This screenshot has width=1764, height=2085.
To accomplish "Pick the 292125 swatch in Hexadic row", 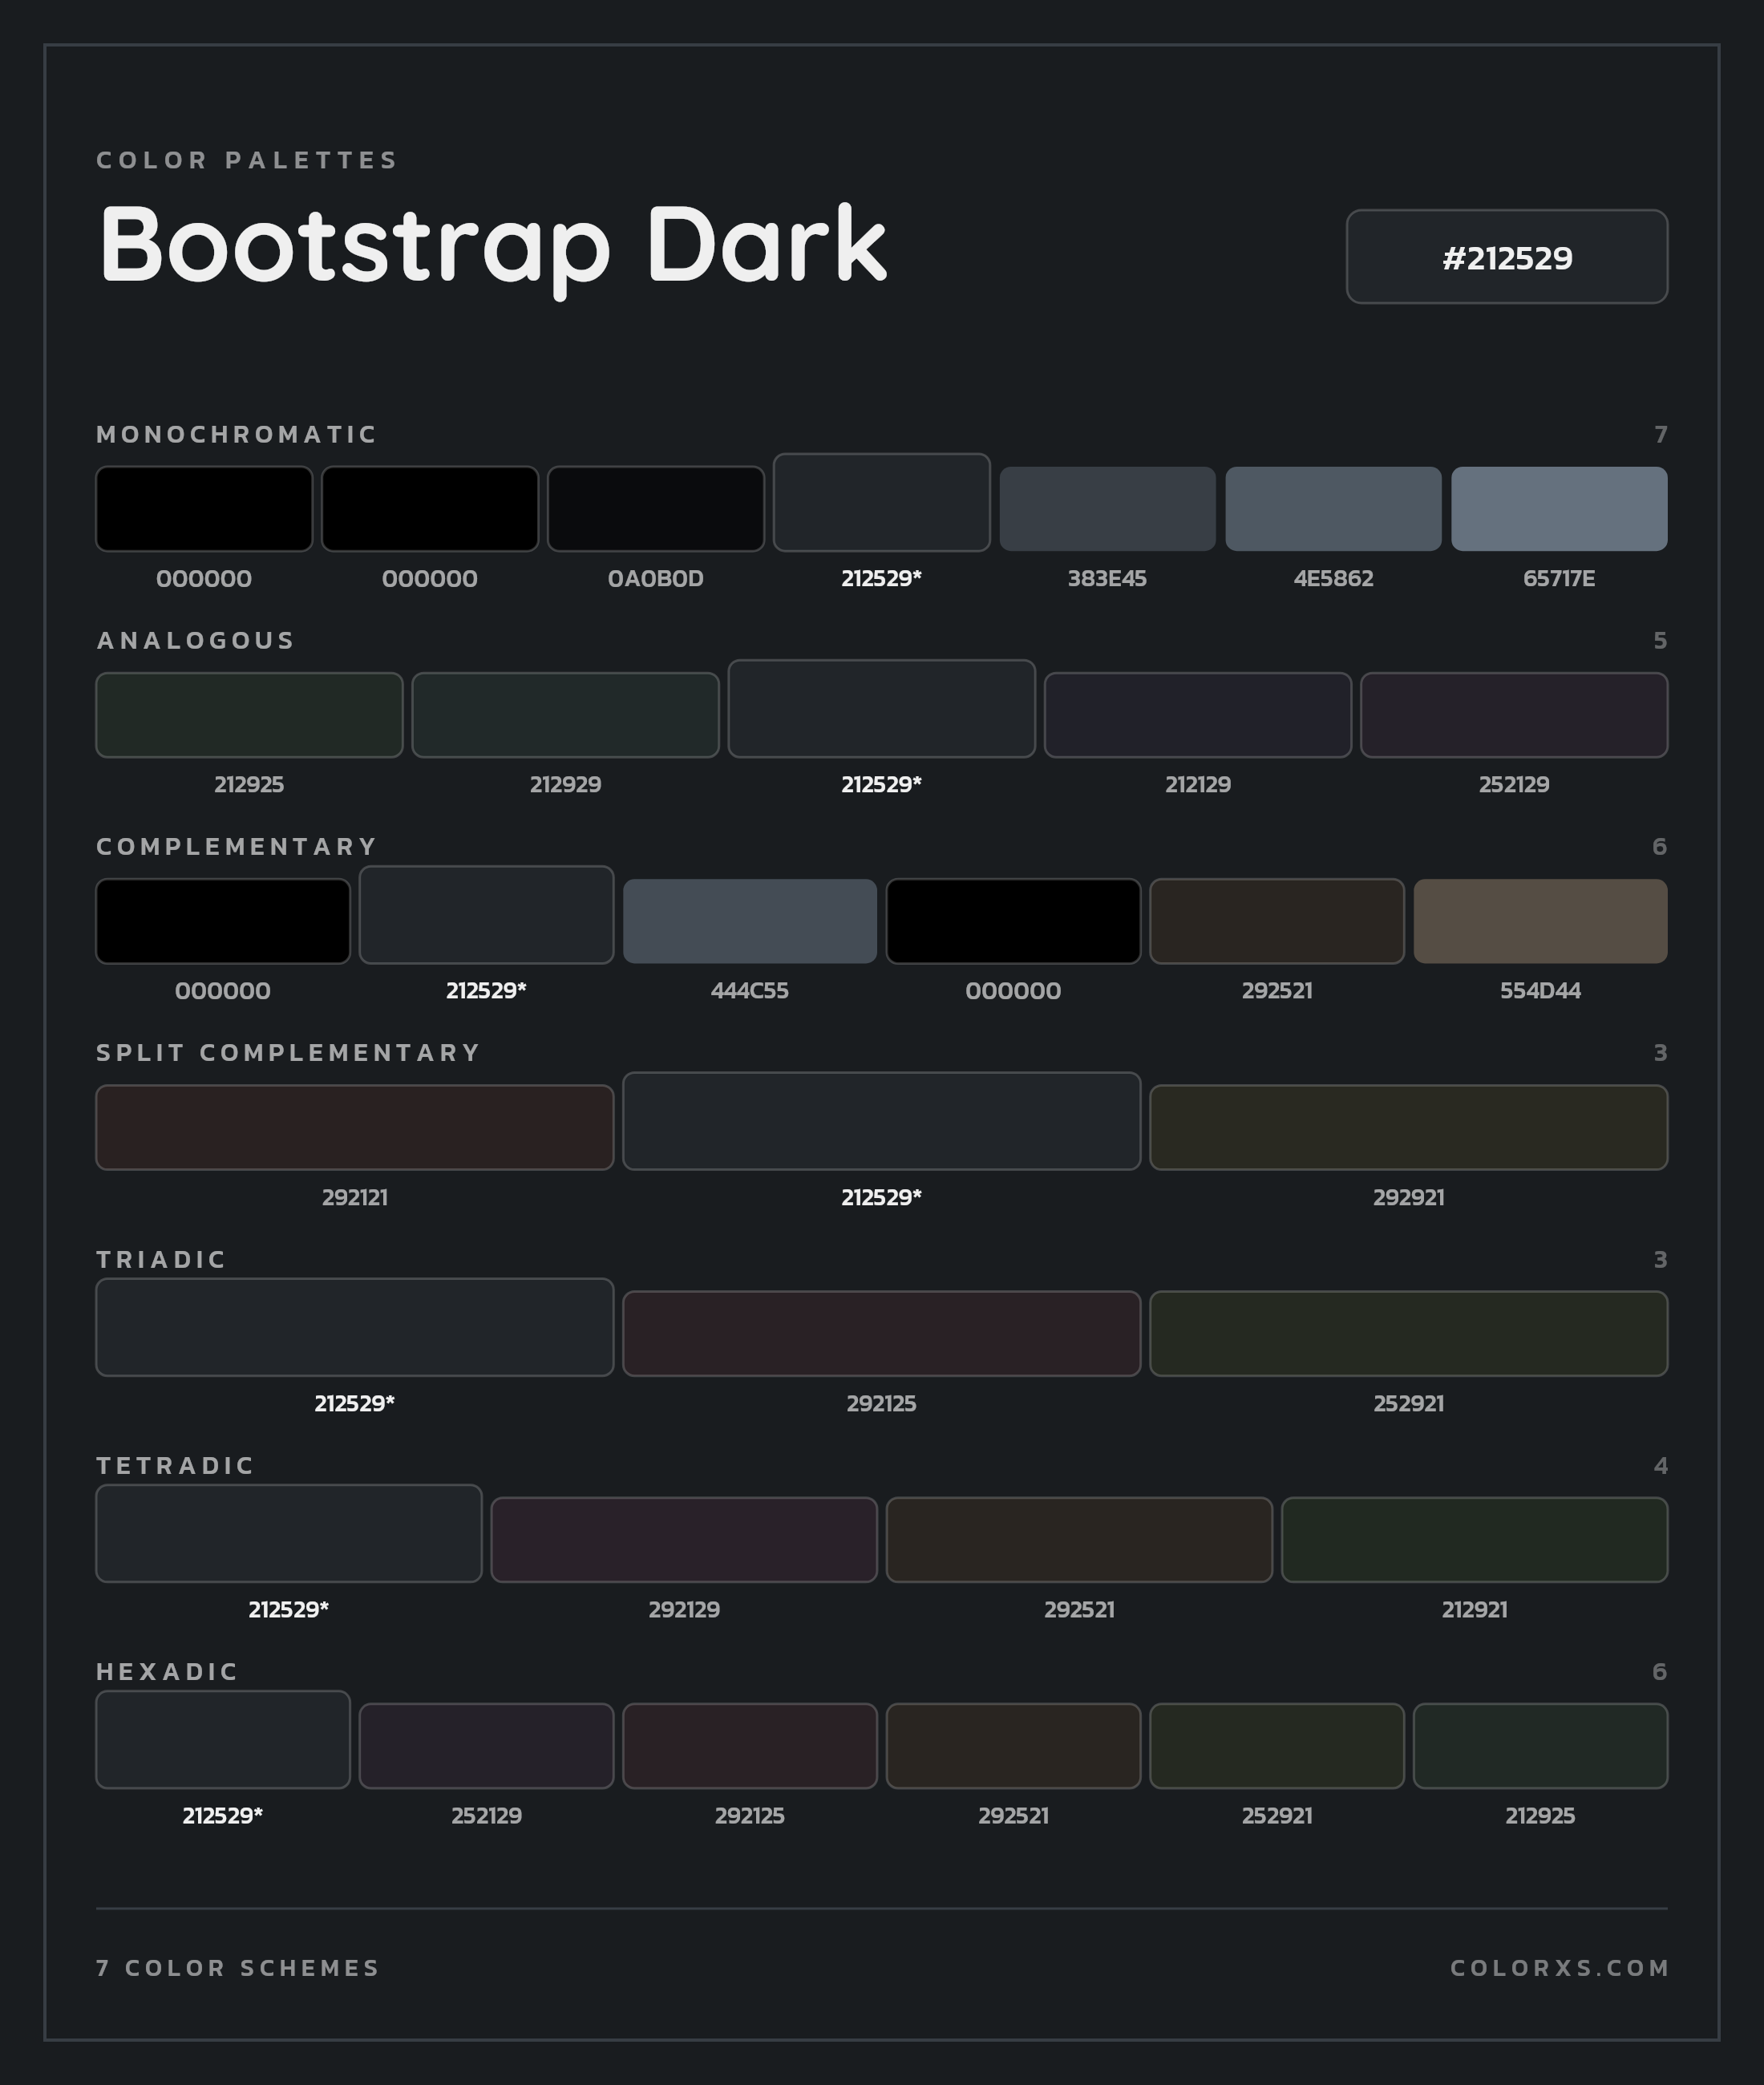I will pos(750,1746).
